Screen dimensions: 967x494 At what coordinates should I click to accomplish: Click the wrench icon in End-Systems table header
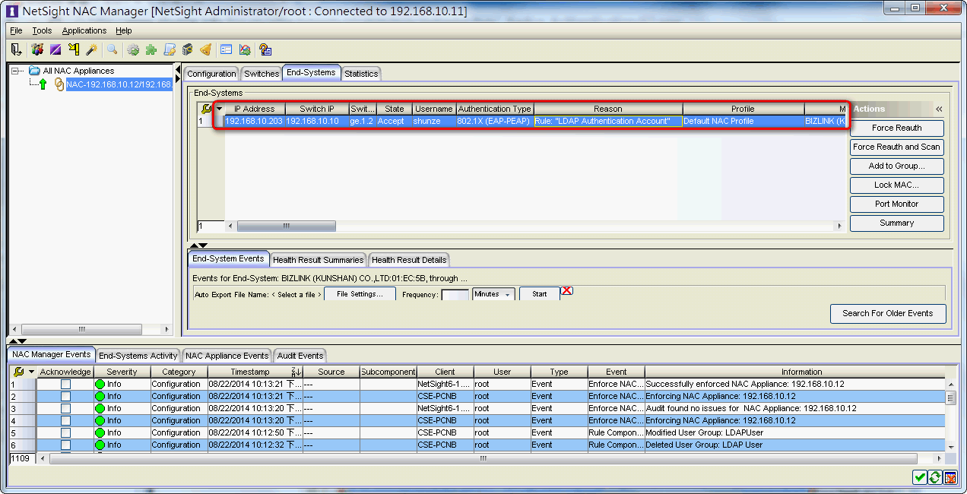click(207, 109)
